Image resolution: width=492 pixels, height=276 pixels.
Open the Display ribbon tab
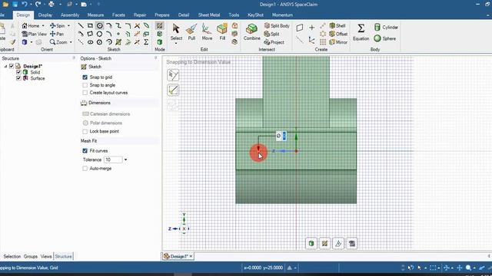pos(45,15)
